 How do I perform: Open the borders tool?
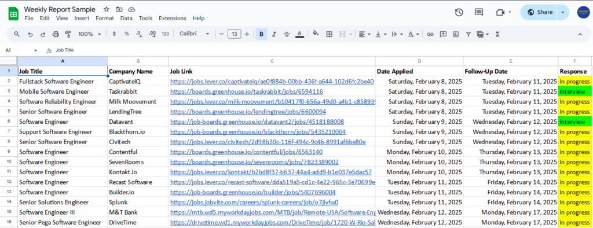(329, 34)
